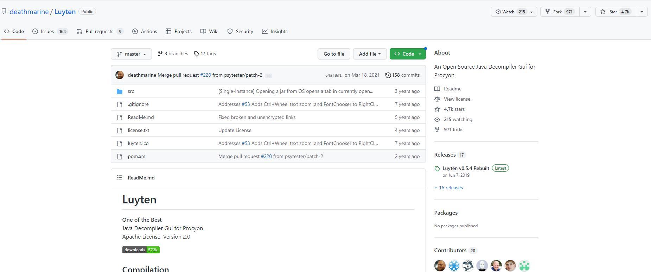Image resolution: width=651 pixels, height=272 pixels.
Task: Open the license.txt file
Action: pyautogui.click(x=138, y=130)
